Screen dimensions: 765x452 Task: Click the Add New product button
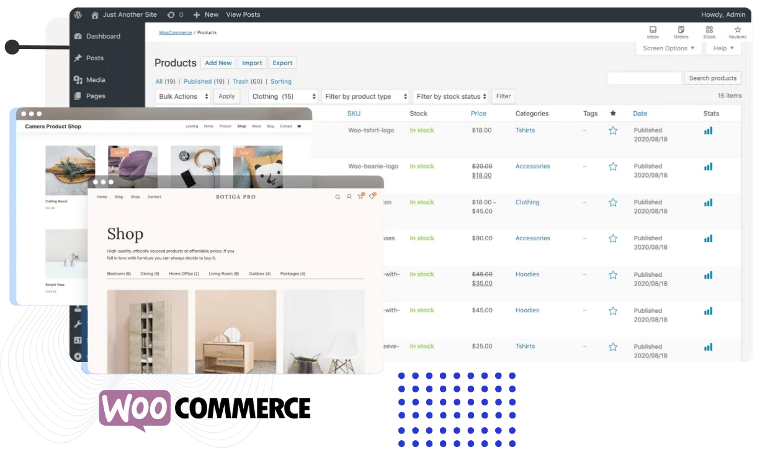pos(218,63)
